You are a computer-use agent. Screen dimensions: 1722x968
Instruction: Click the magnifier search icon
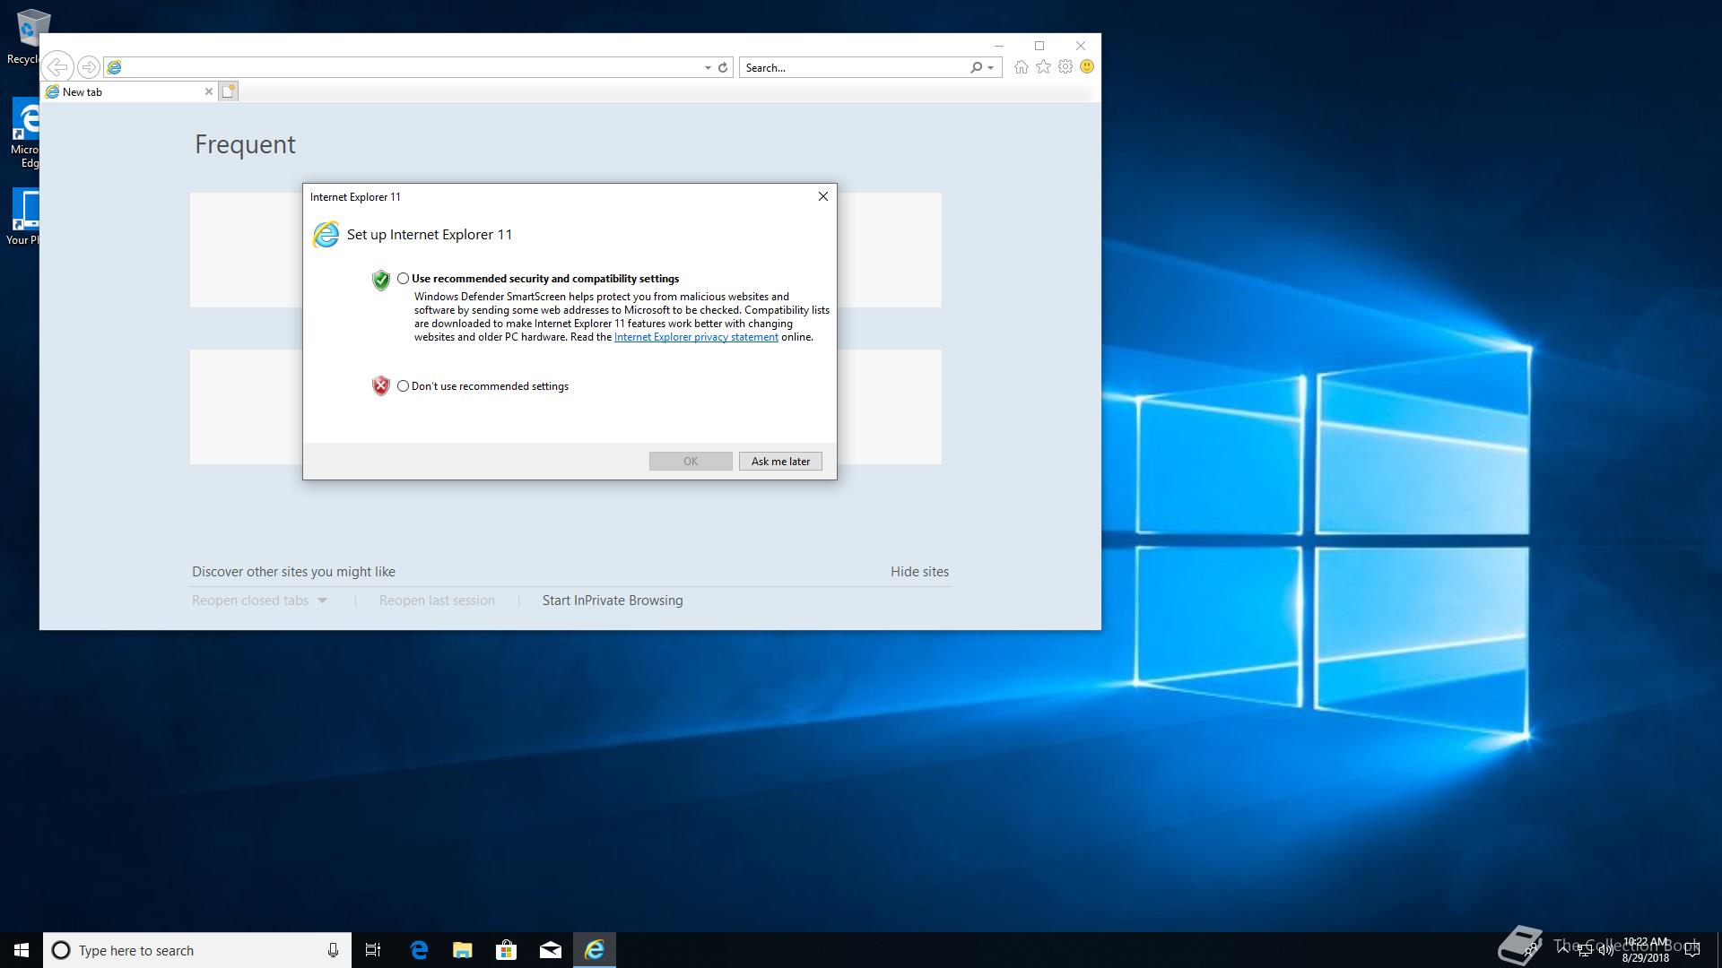tap(976, 67)
